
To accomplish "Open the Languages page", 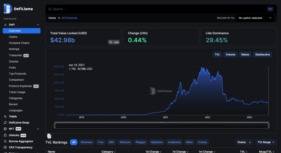I will click(15, 111).
